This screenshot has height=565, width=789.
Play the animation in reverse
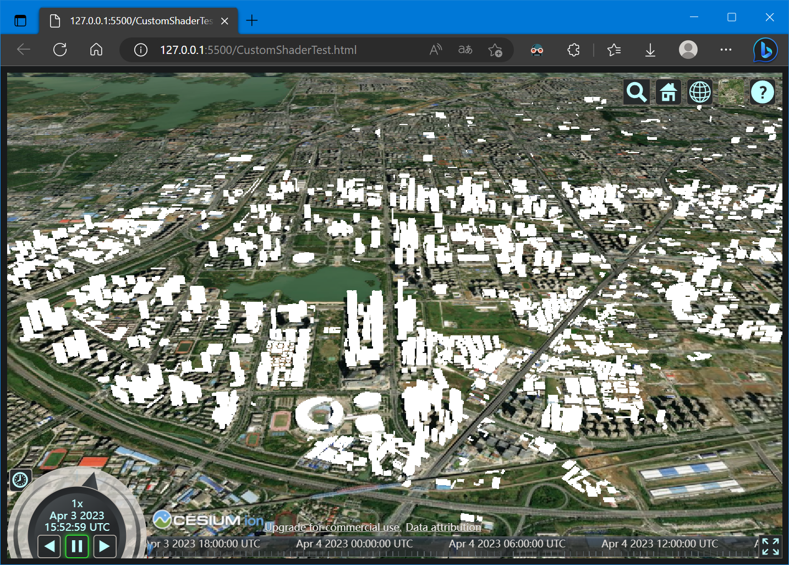coord(50,546)
